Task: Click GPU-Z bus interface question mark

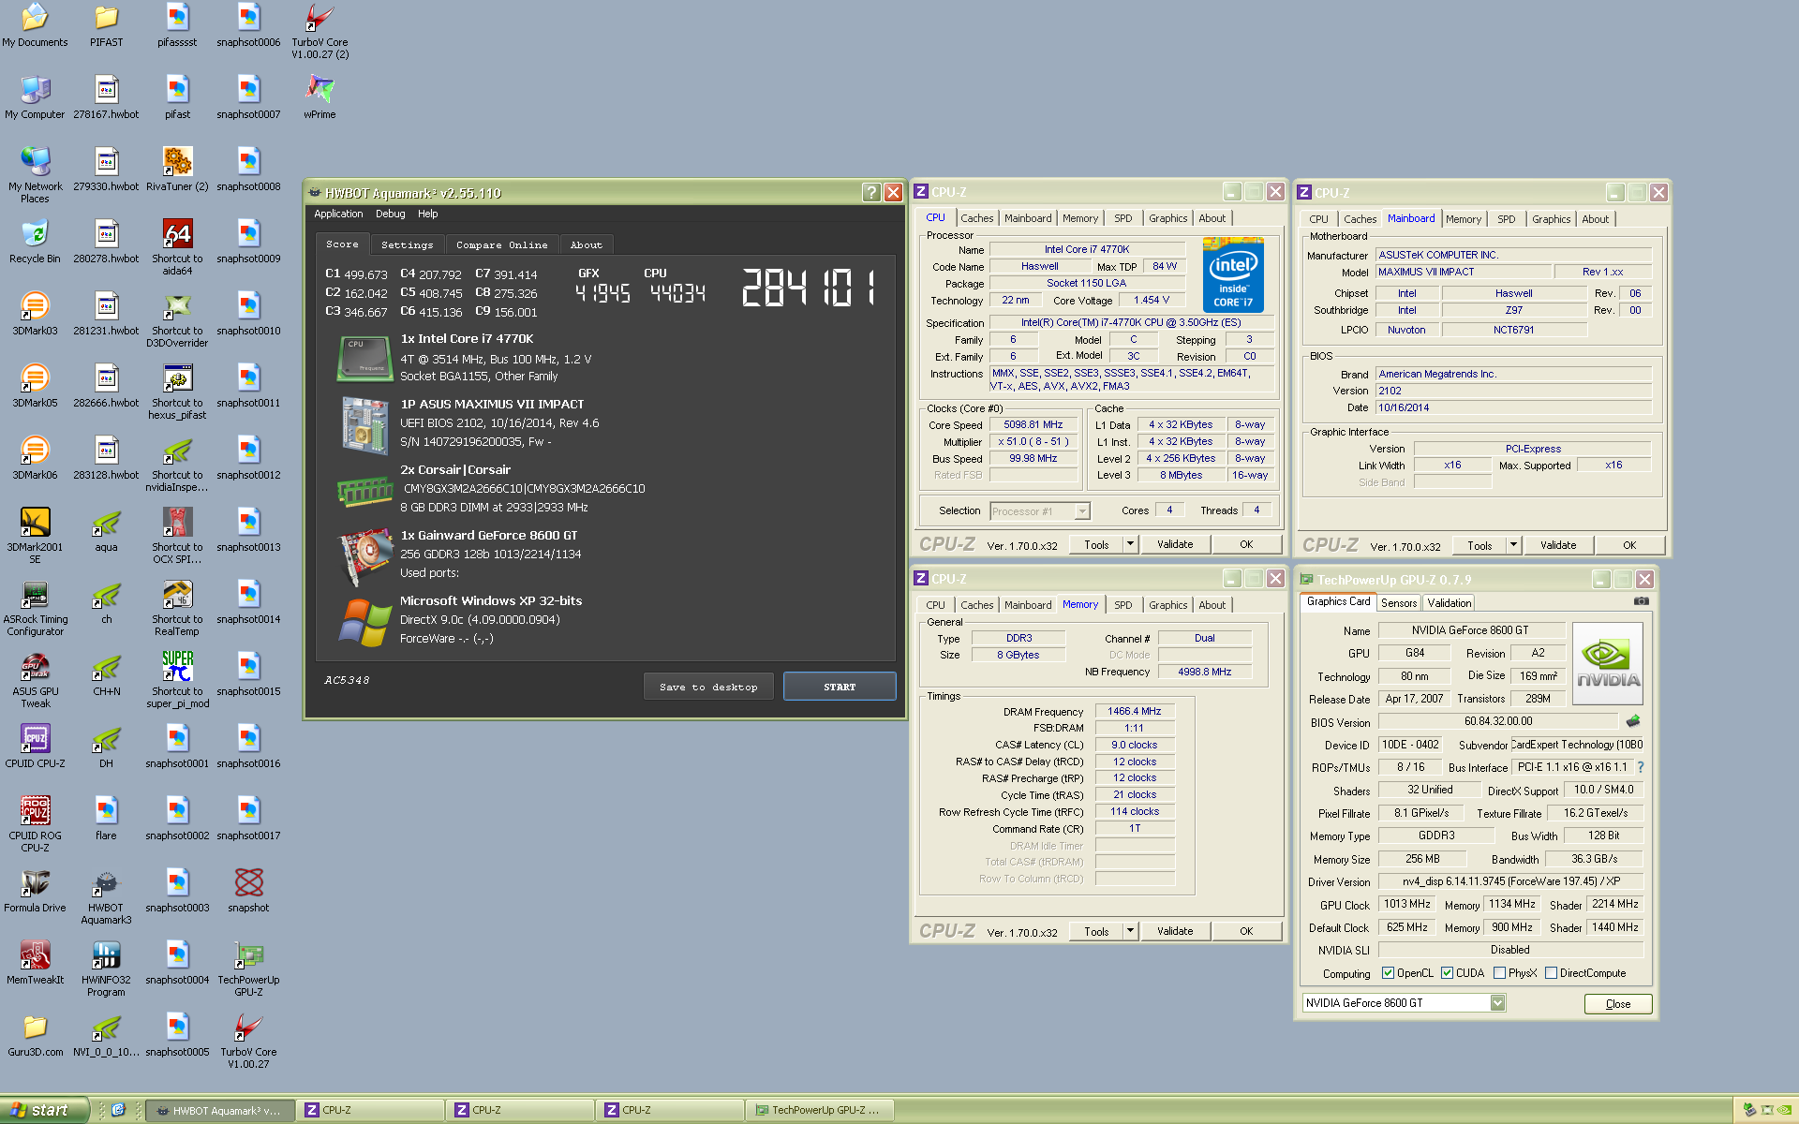Action: pyautogui.click(x=1641, y=767)
